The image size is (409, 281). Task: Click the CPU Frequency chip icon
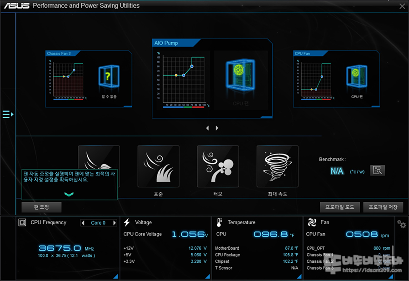click(x=22, y=222)
